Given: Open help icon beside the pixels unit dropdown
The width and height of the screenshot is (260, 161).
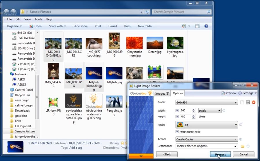Looking at the screenshot, I should (x=224, y=111).
